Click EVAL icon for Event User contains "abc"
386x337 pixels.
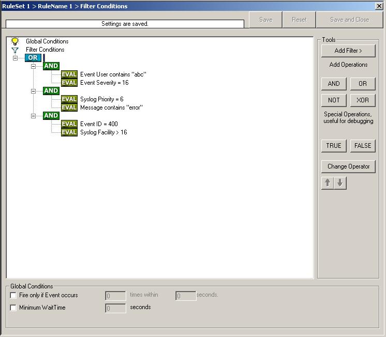click(x=69, y=74)
